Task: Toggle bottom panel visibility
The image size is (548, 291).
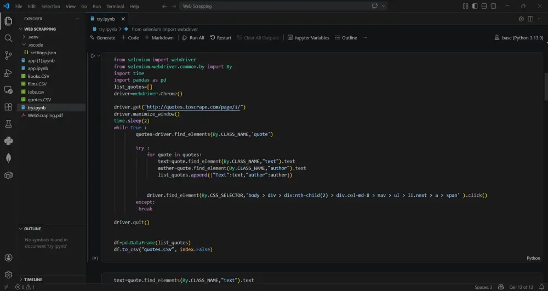Action: [x=484, y=6]
